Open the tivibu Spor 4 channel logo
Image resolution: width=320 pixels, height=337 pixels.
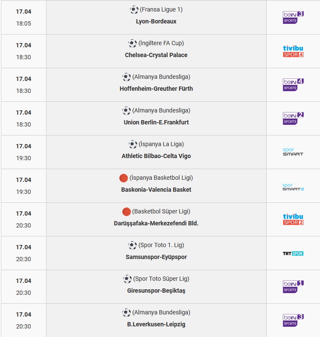point(293,51)
